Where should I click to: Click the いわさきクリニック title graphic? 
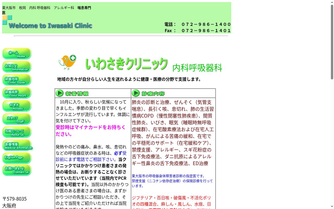click(126, 63)
